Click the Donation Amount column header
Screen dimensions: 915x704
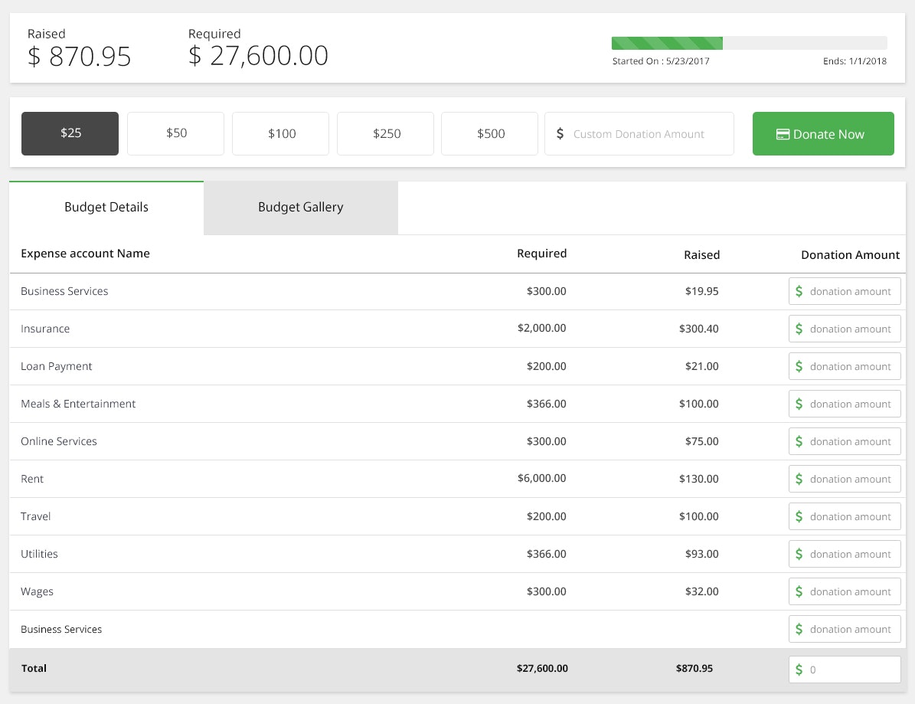850,254
